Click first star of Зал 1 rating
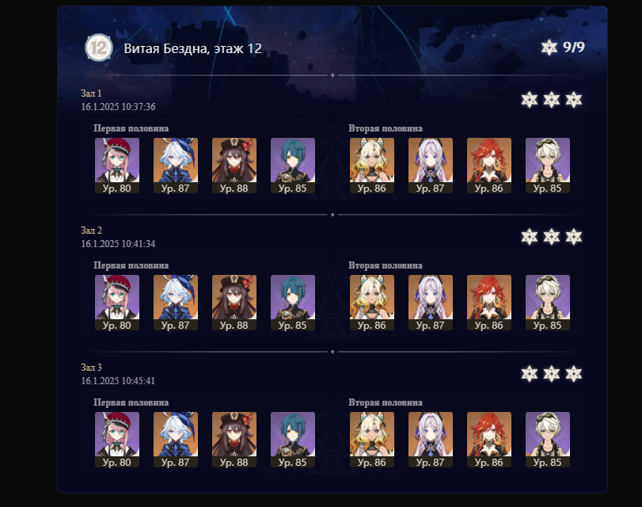The height and width of the screenshot is (507, 642). point(530,100)
